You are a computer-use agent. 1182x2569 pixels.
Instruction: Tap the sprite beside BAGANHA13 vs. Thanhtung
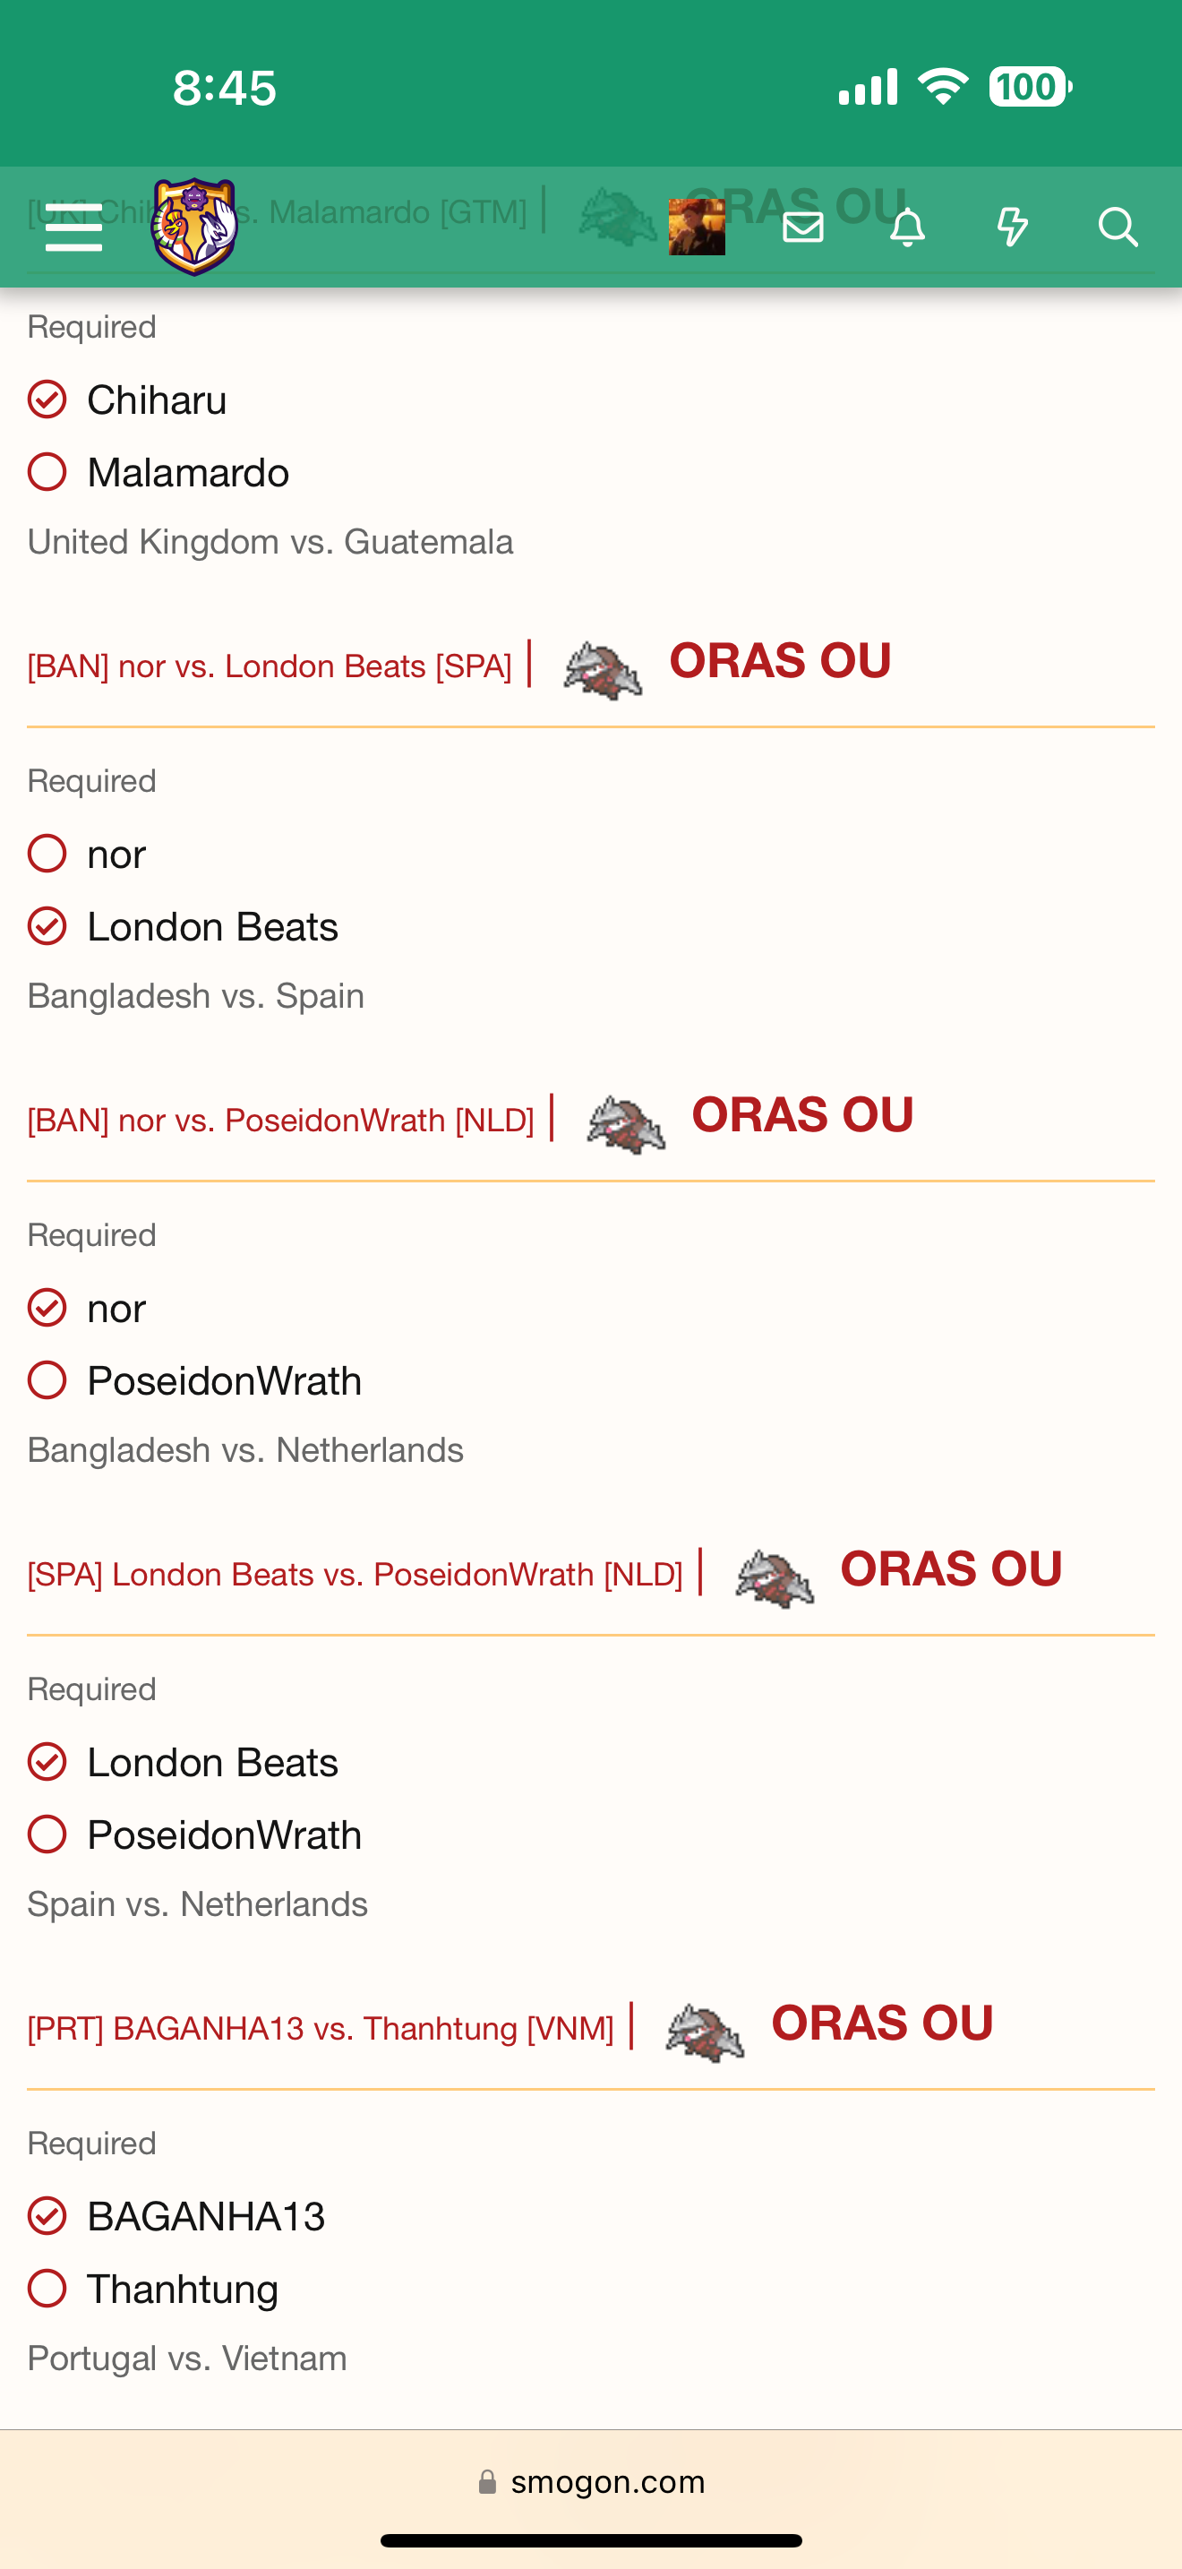705,2032
